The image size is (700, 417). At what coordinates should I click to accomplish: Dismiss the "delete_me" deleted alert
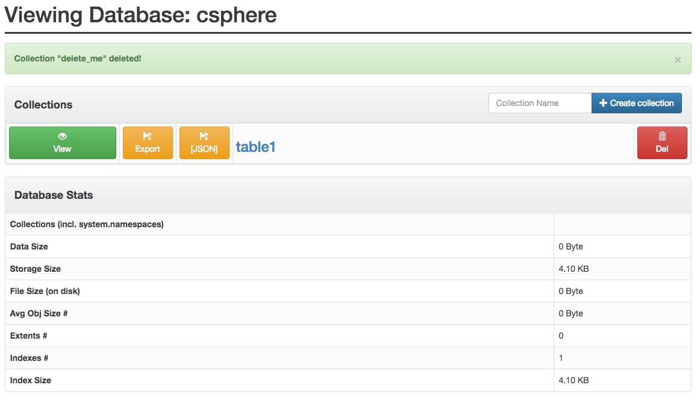[x=678, y=60]
